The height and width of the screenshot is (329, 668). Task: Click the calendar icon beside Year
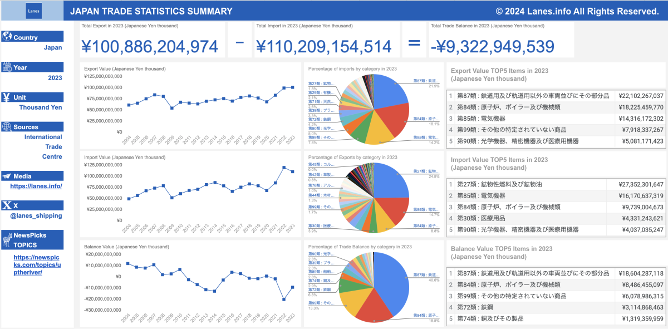[7, 67]
